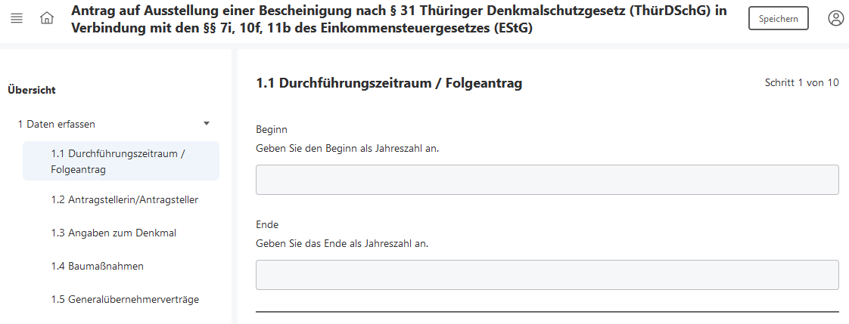Screen dimensions: 849x324
Task: Click the Übersicht sidebar heading
Action: [x=32, y=90]
